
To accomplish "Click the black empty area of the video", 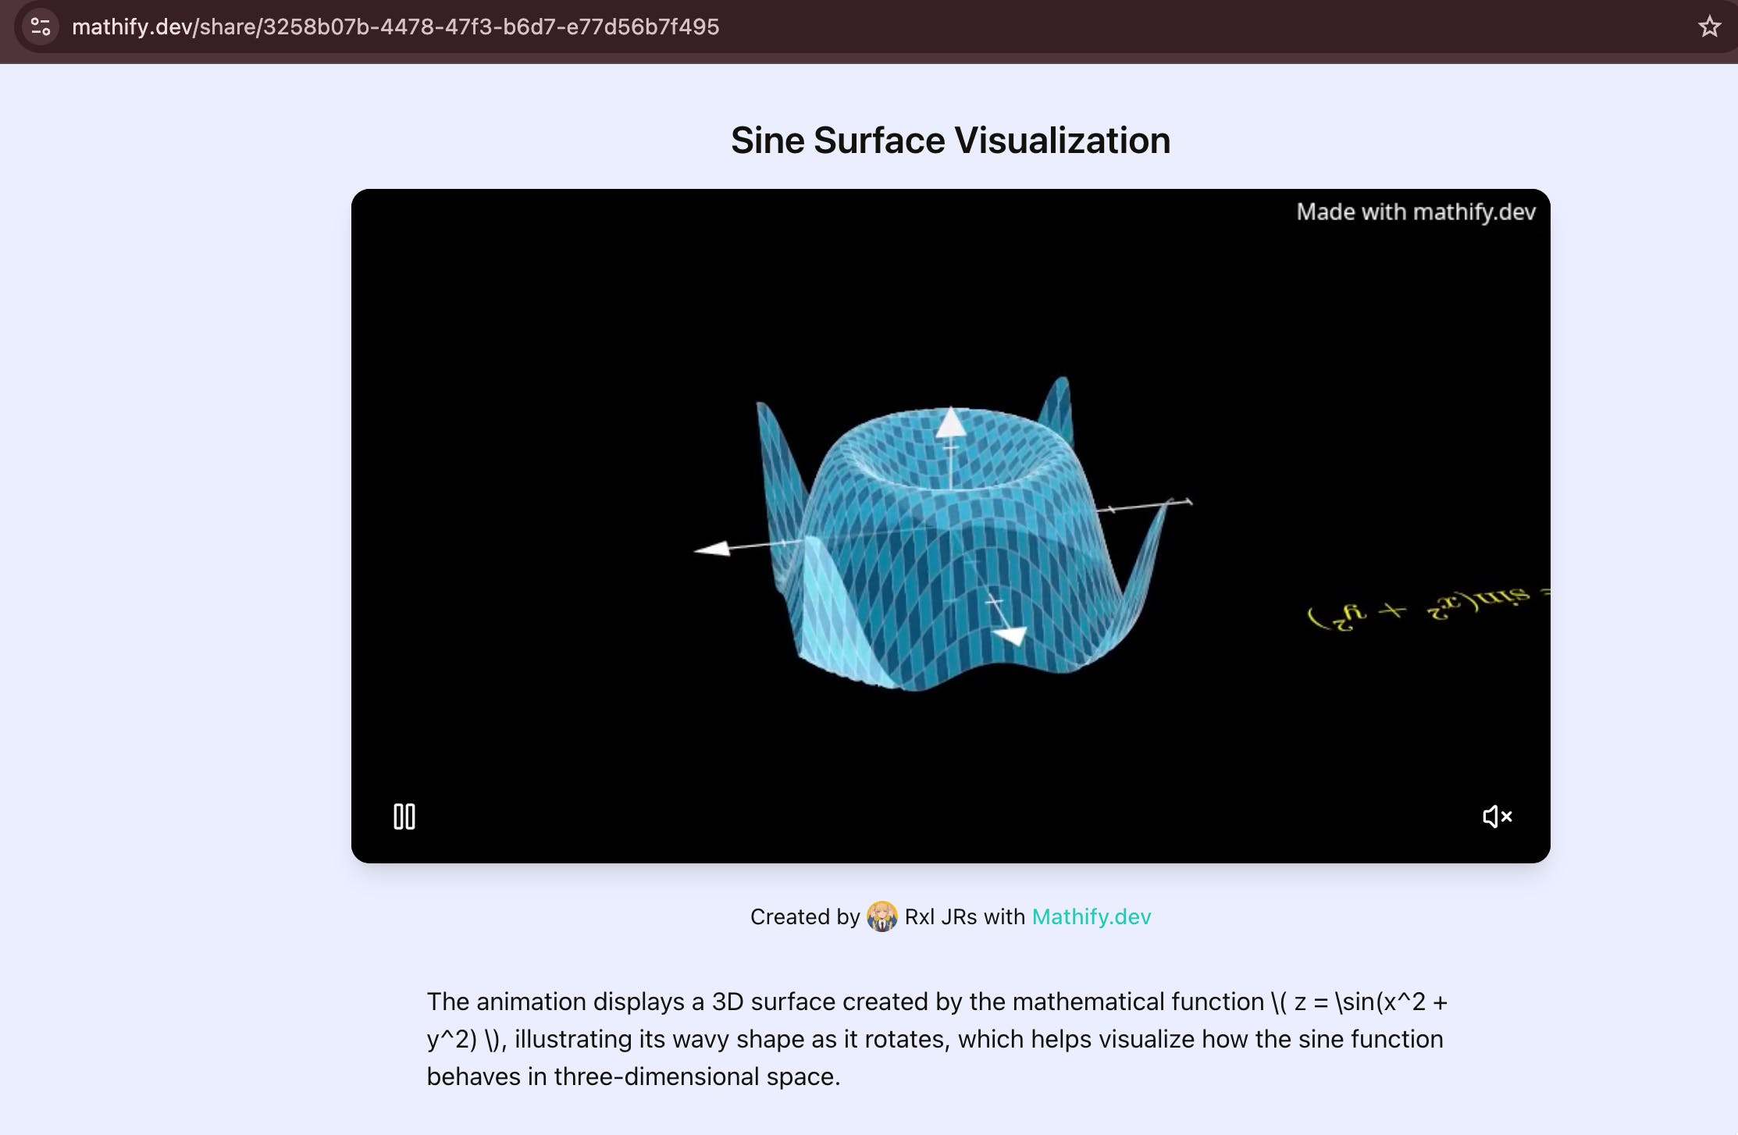I will [x=547, y=351].
